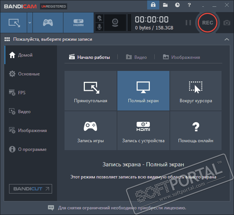
Task: Minimize Bandicam to the tray
Action: point(203,6)
